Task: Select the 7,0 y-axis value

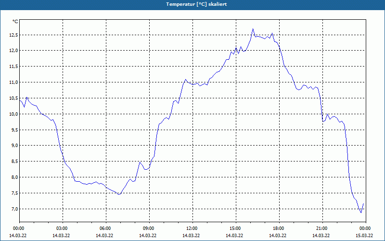Action: [x=14, y=209]
